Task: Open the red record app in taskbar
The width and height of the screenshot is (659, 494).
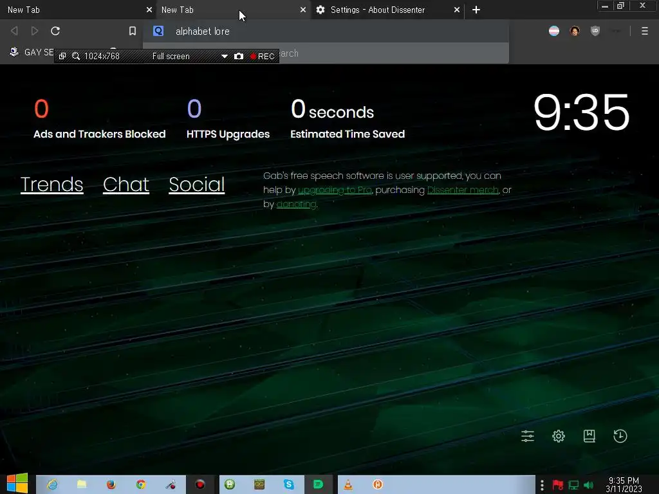Action: pyautogui.click(x=200, y=484)
